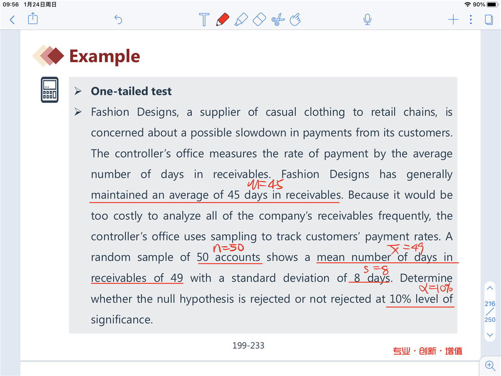The width and height of the screenshot is (501, 376).
Task: Click the date "1月24日周日" in status bar
Action: coord(40,5)
